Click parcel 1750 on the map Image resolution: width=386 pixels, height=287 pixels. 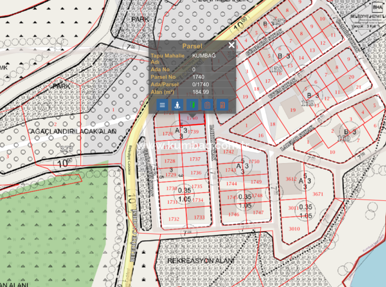click(x=254, y=161)
